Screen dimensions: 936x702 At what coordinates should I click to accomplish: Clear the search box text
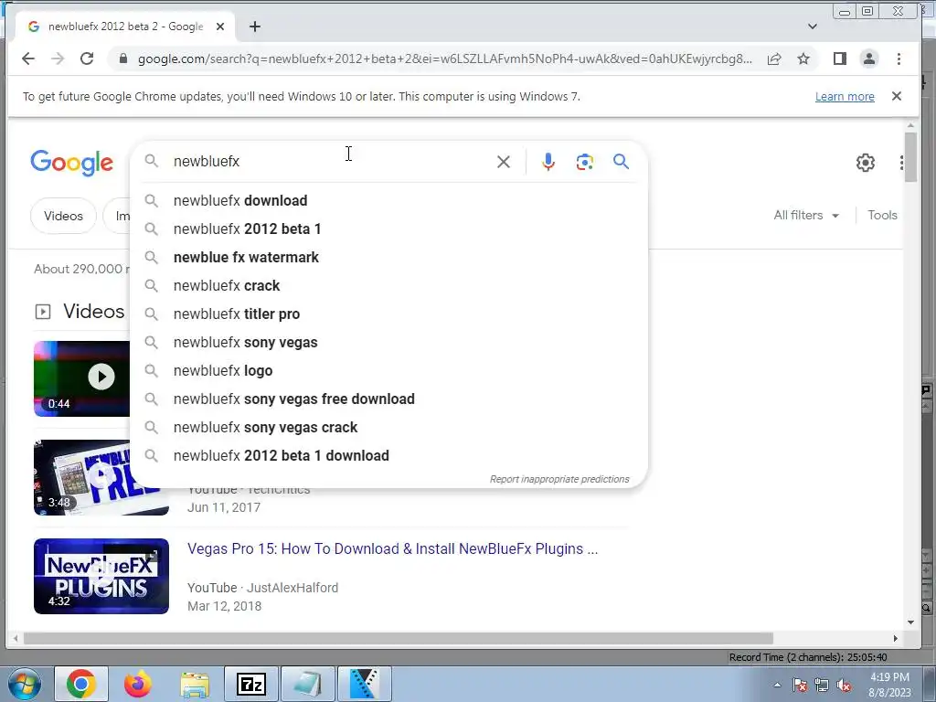[504, 162]
